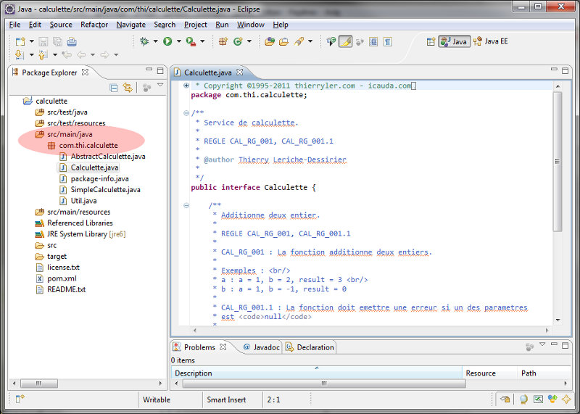The height and width of the screenshot is (414, 580).
Task: Click the New wizard toolbar icon
Action: point(20,41)
